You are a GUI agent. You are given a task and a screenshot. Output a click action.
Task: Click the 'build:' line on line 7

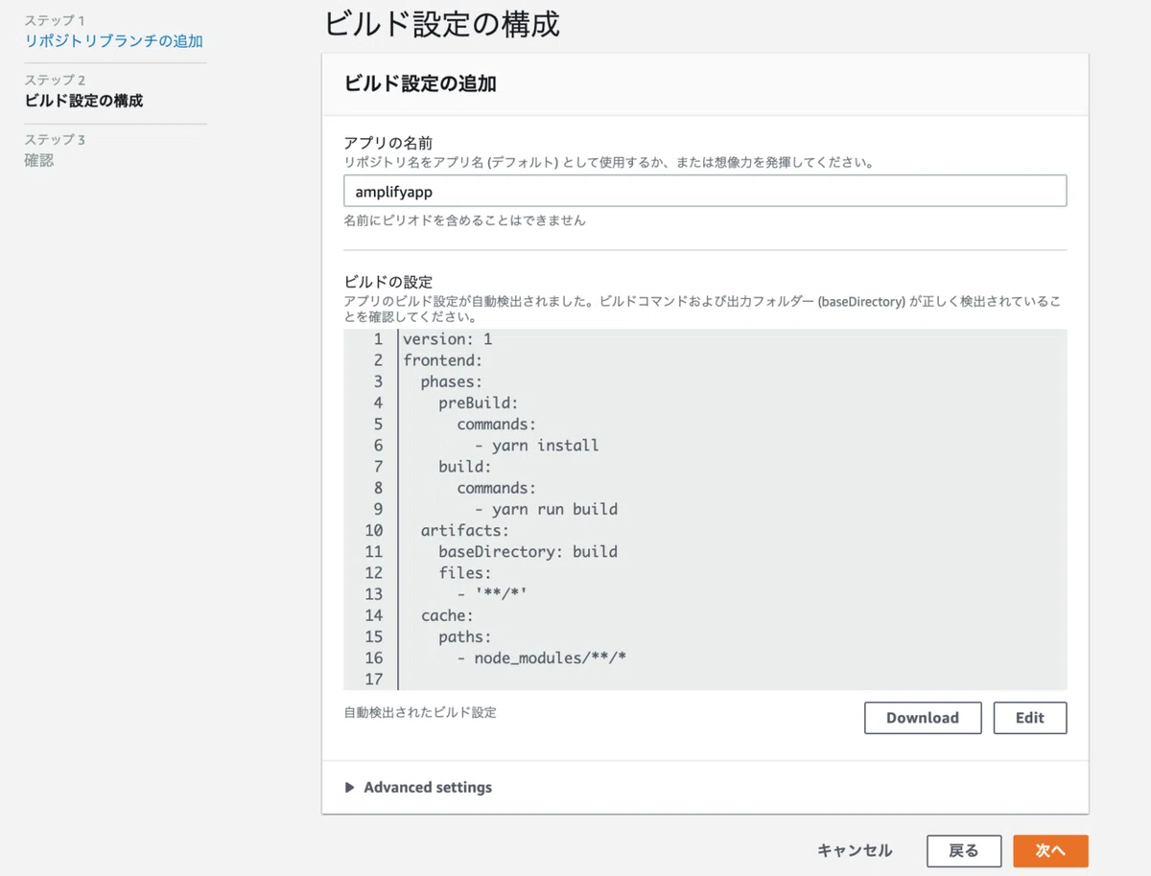point(465,467)
